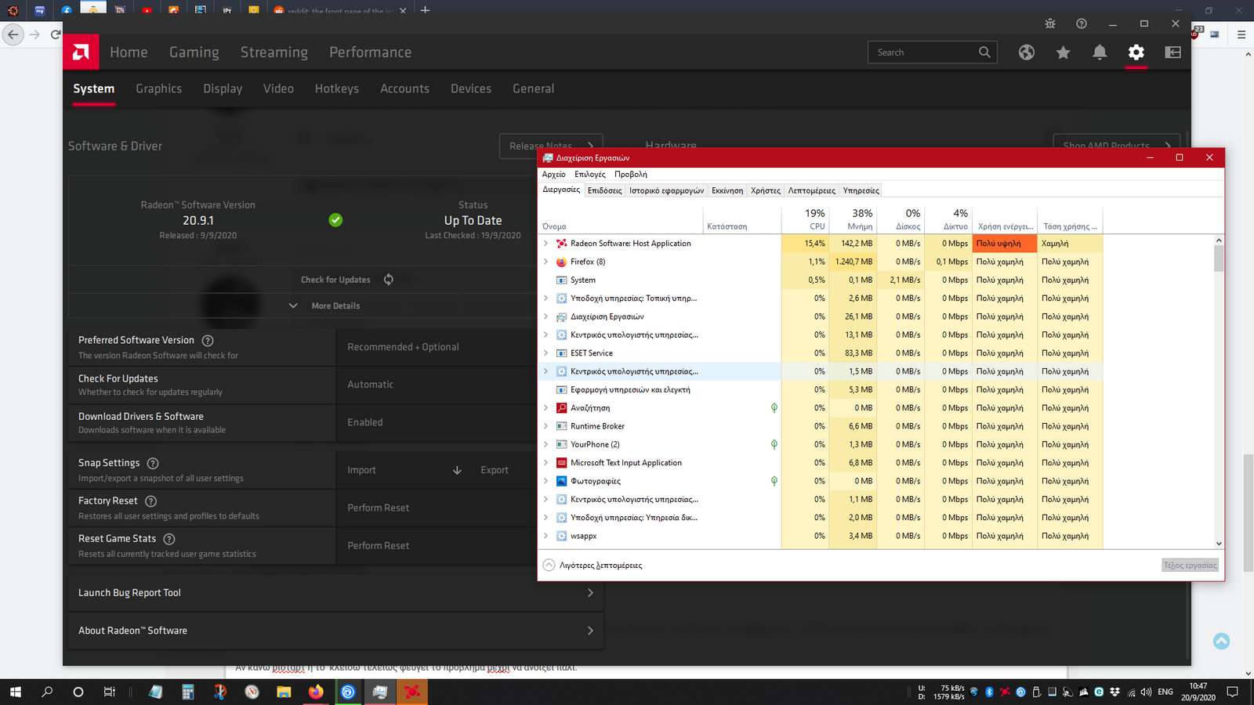
Task: Click the Firefox back arrow button
Action: (13, 34)
